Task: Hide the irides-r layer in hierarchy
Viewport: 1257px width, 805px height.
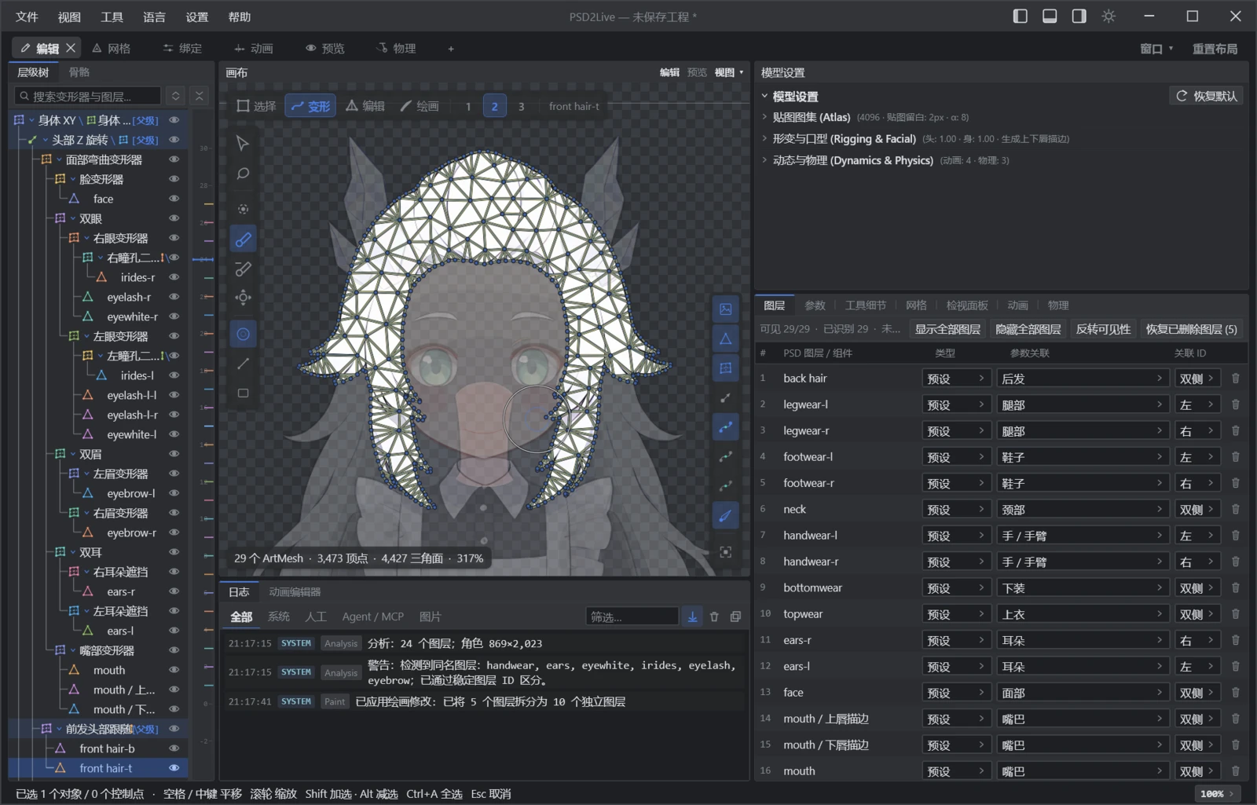Action: coord(174,277)
